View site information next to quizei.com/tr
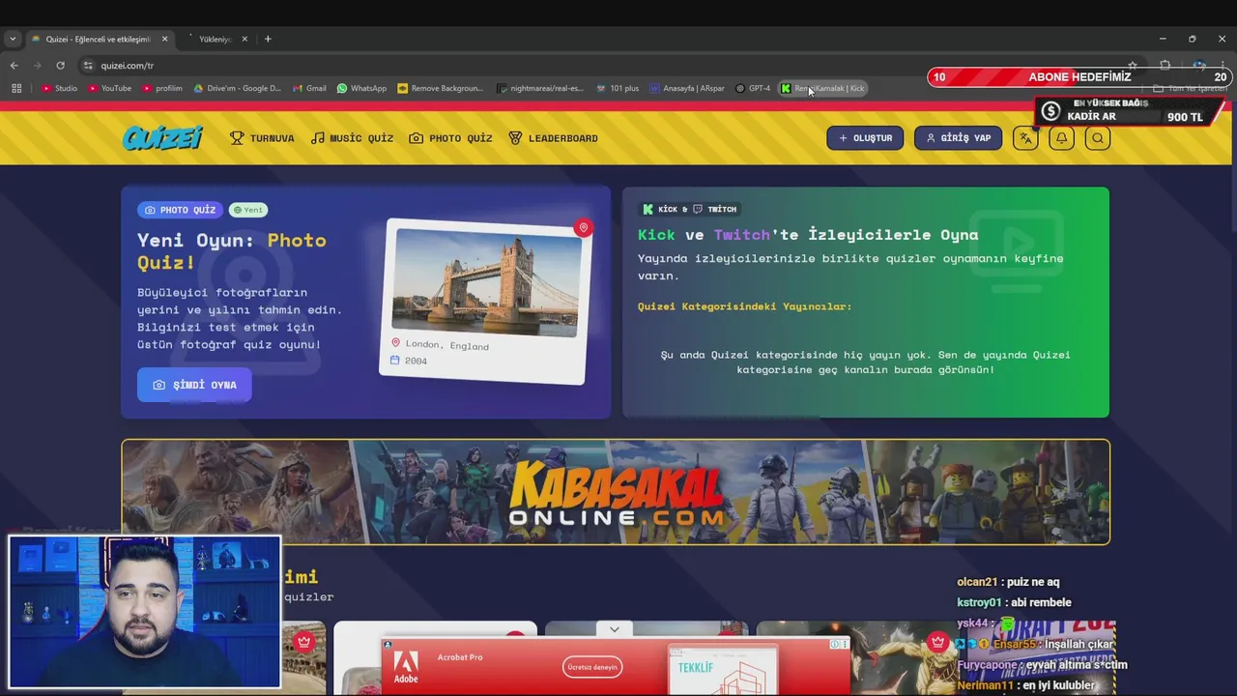1237x696 pixels. [x=88, y=66]
